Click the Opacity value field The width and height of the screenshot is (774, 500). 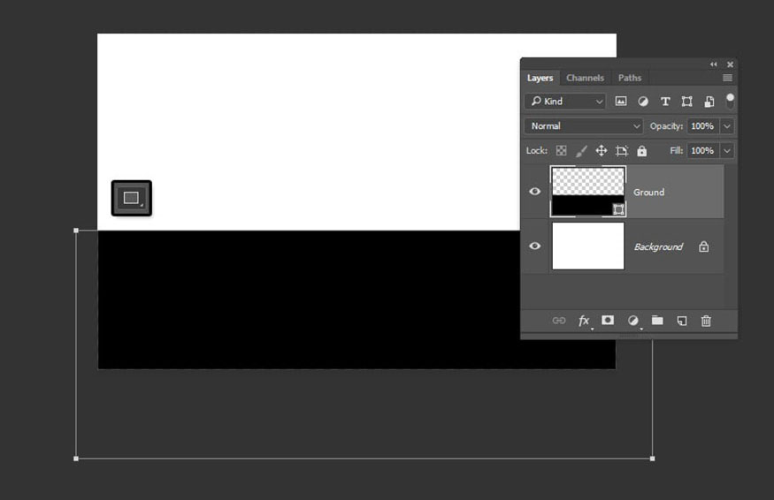(x=703, y=126)
